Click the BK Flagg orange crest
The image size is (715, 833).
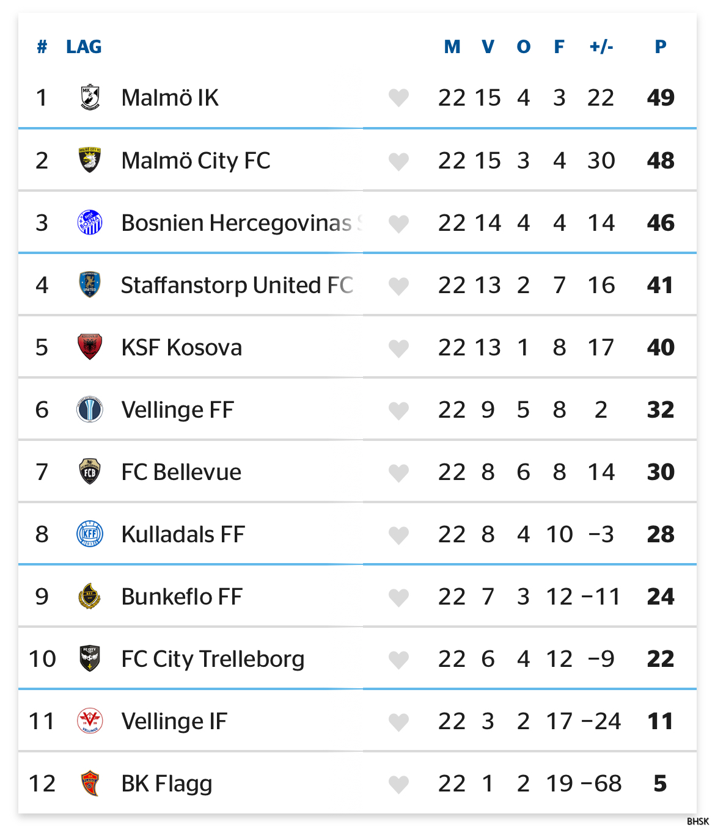tap(90, 783)
